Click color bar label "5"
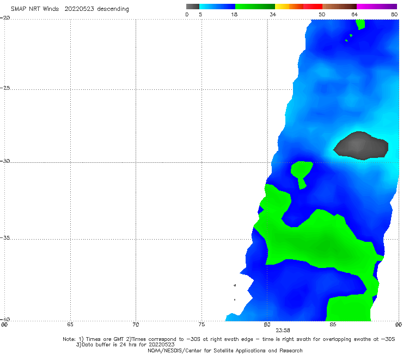Image resolution: width=403 pixels, height=354 pixels. (x=200, y=14)
